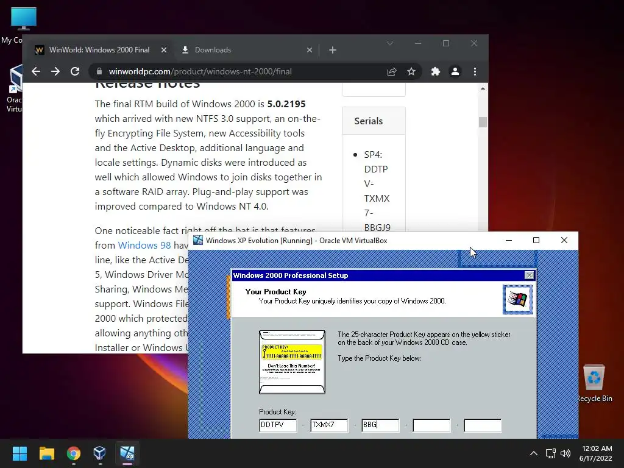Go back in Chrome browser

click(36, 72)
